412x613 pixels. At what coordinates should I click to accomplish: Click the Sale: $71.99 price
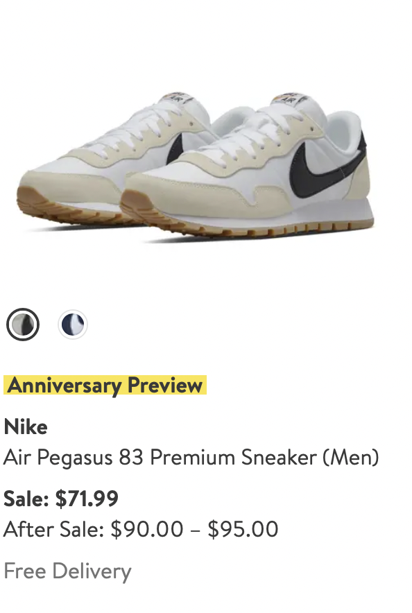(61, 499)
